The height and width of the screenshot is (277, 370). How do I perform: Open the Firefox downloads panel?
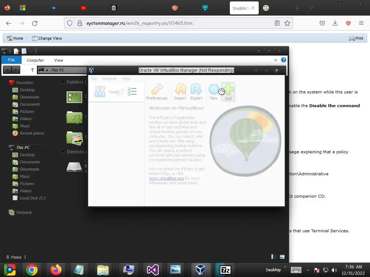click(x=335, y=23)
